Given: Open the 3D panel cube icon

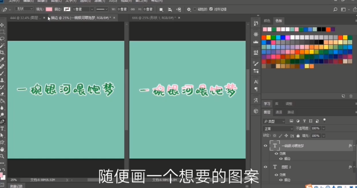Looking at the screenshot, I should pyautogui.click(x=256, y=111).
